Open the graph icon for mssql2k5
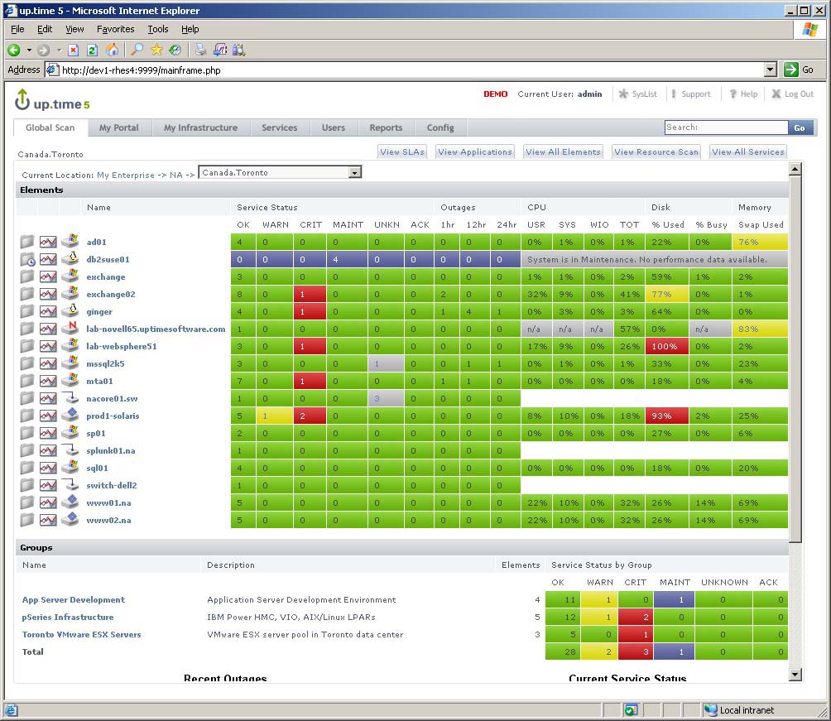The width and height of the screenshot is (831, 721). [48, 363]
